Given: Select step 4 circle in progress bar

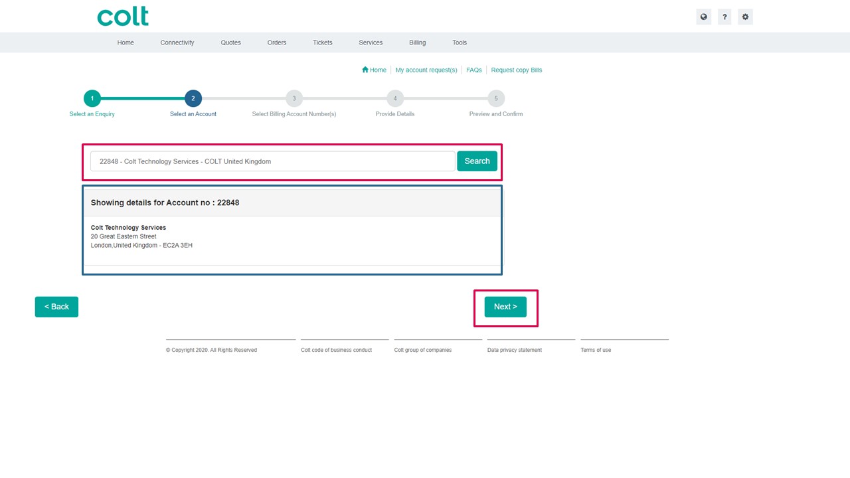Looking at the screenshot, I should 395,98.
